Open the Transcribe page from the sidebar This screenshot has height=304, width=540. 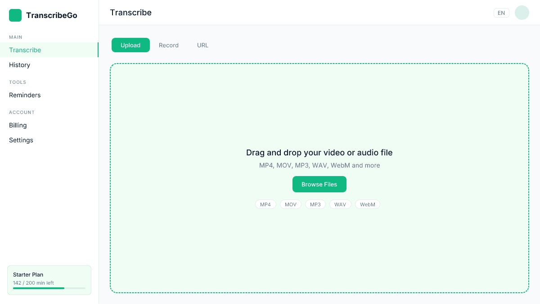pyautogui.click(x=25, y=50)
